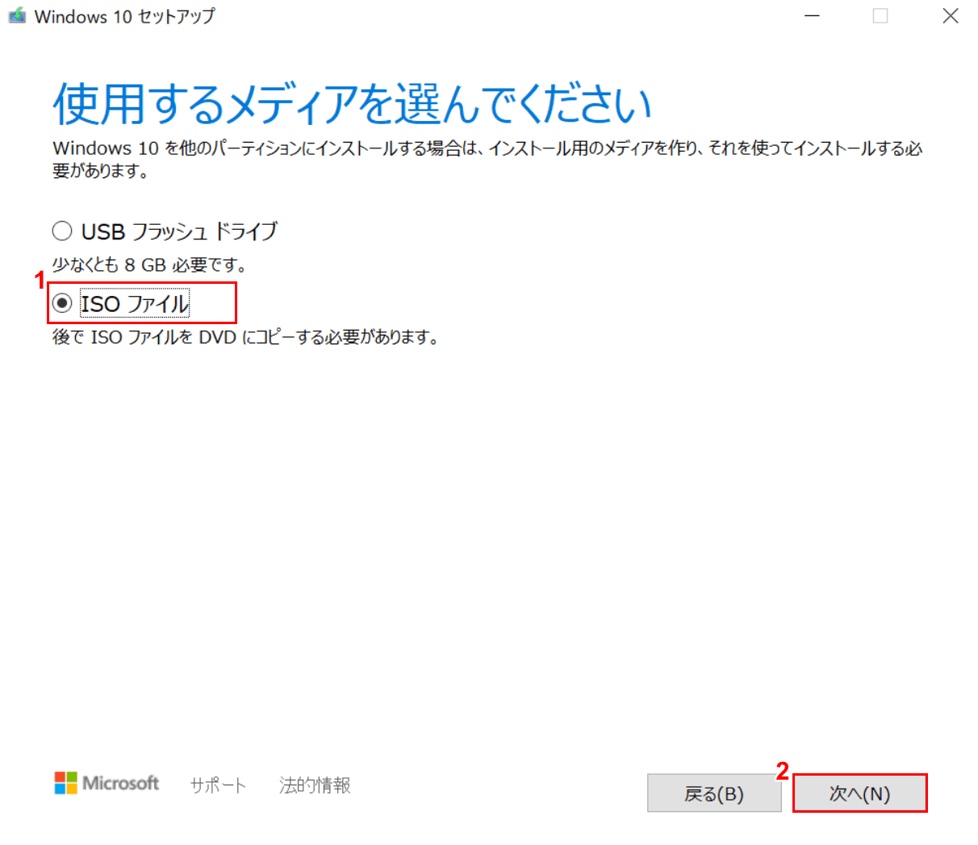978x845 pixels.
Task: Click the ISO ファイル label text
Action: click(135, 304)
